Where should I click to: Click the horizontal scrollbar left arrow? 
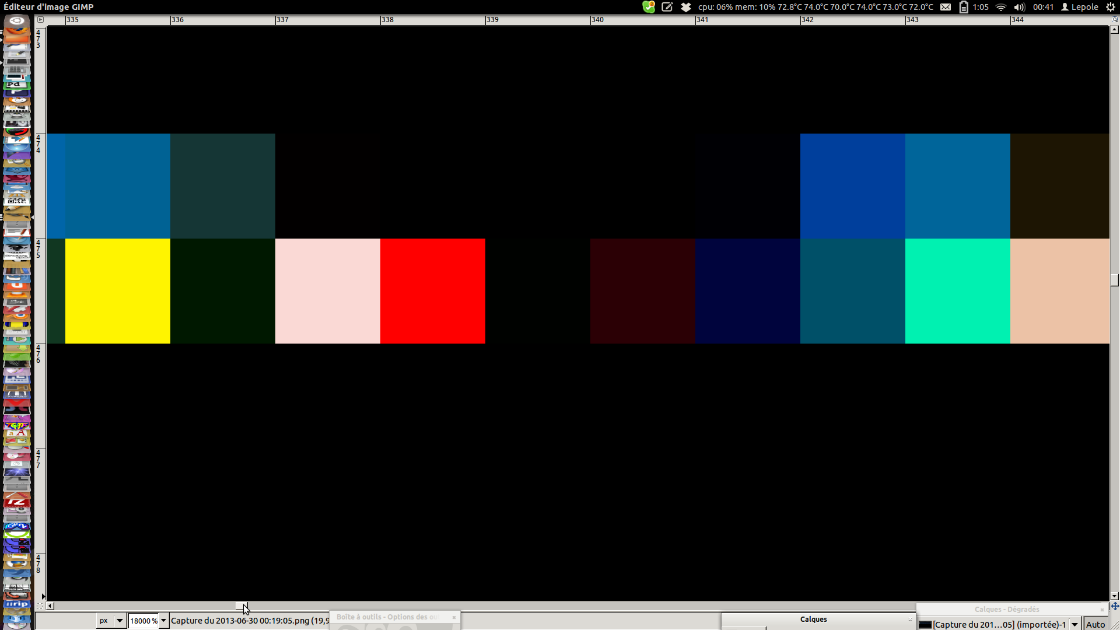coord(50,606)
